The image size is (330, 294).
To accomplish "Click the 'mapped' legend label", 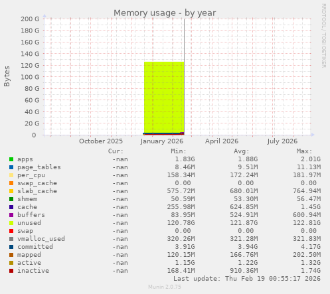I will click(x=29, y=255).
